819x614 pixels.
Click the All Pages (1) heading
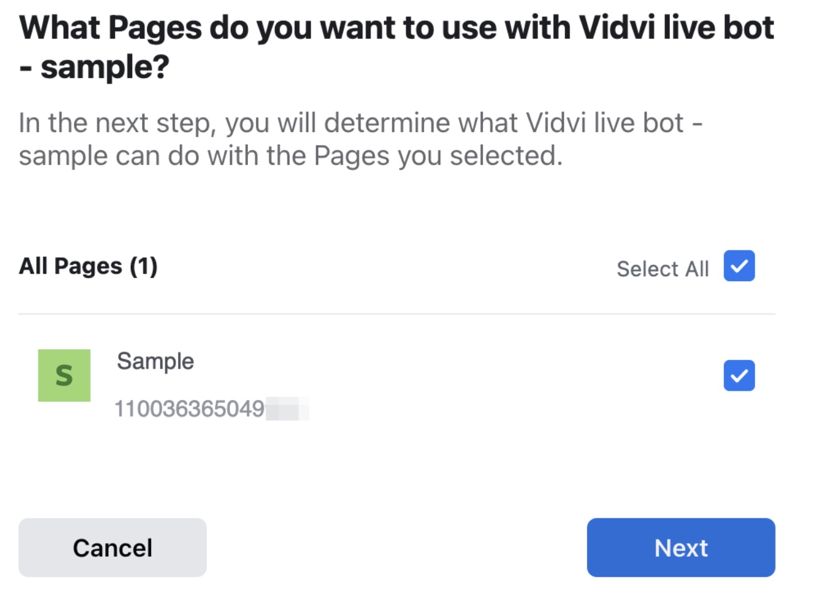(88, 266)
